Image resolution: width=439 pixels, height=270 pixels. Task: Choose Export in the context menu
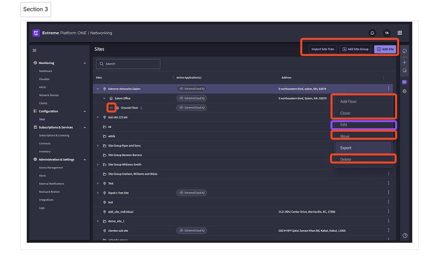pos(363,148)
